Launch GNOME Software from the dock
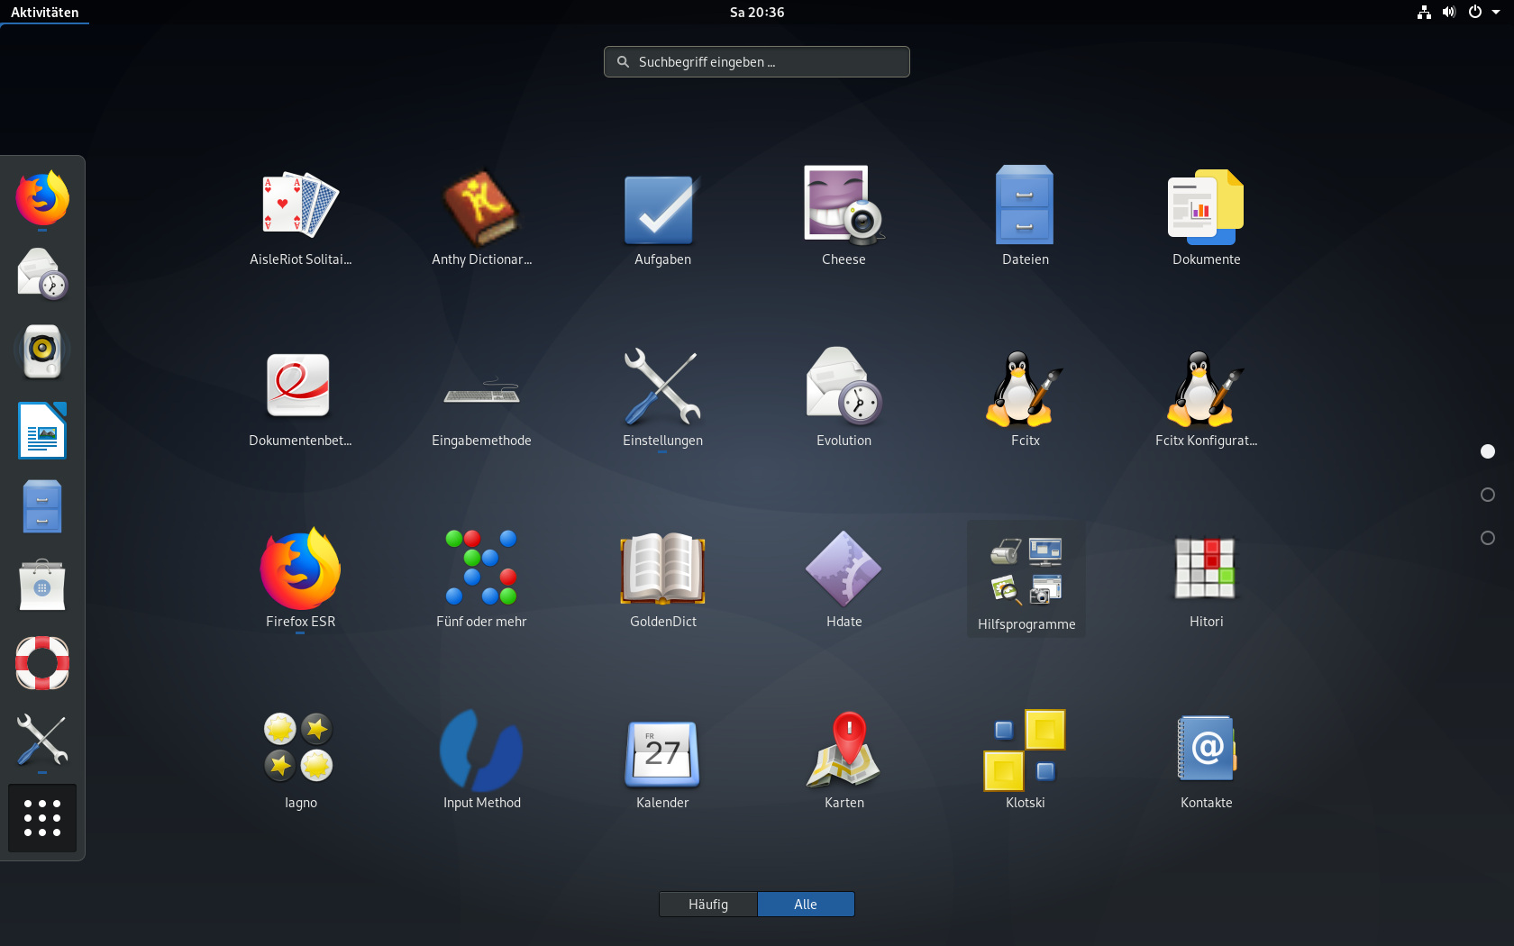 41,585
